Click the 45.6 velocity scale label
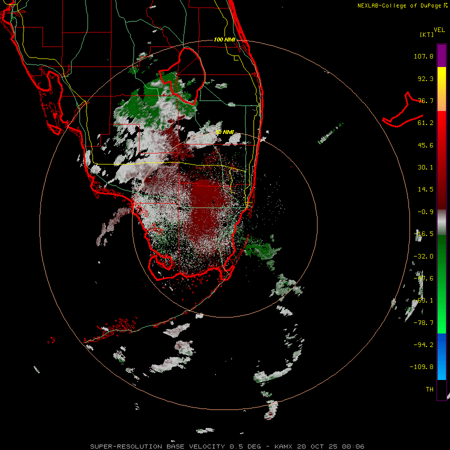The width and height of the screenshot is (450, 450). (425, 145)
